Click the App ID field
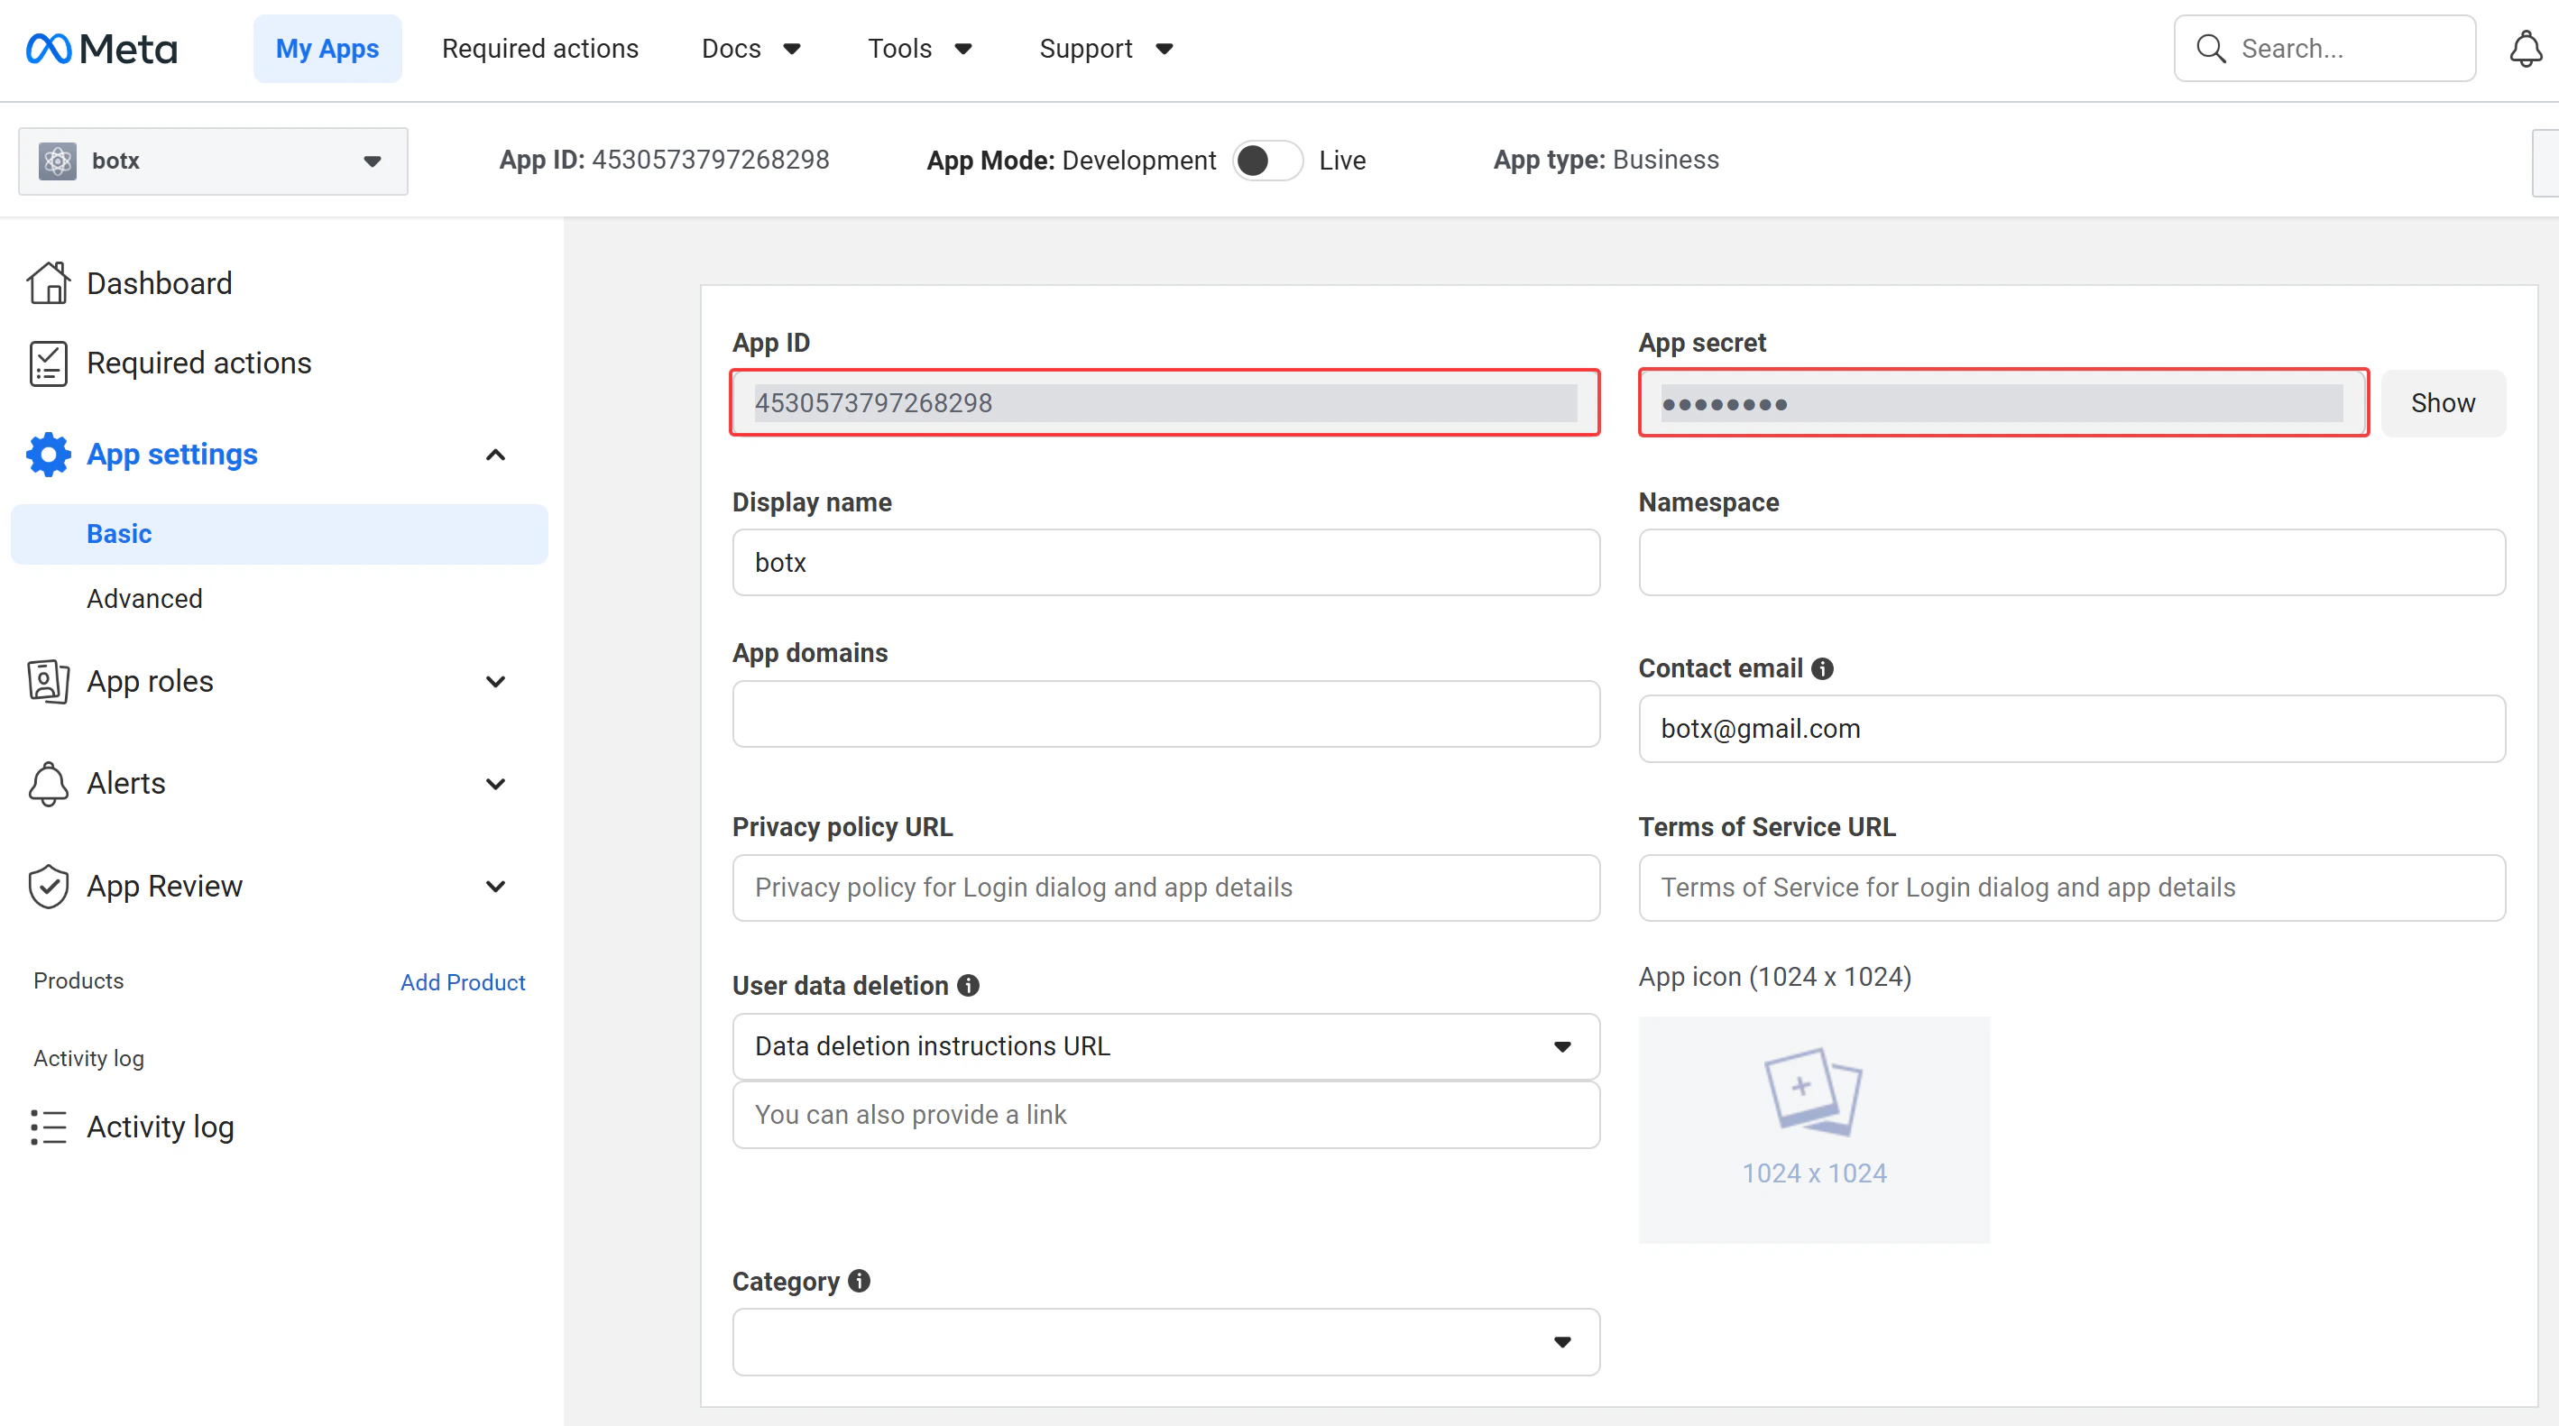Image resolution: width=2559 pixels, height=1426 pixels. 1165,403
